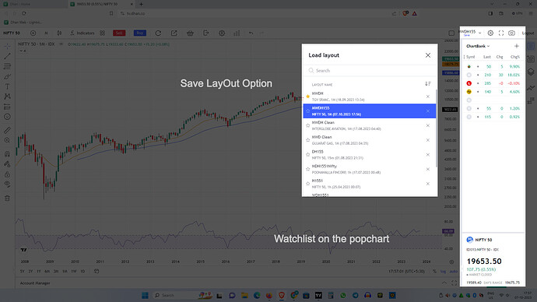Delete the MDH1551Nifty layout

[428, 169]
